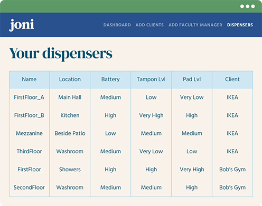Click Very Low tampon level for ThirdFloor

point(151,151)
